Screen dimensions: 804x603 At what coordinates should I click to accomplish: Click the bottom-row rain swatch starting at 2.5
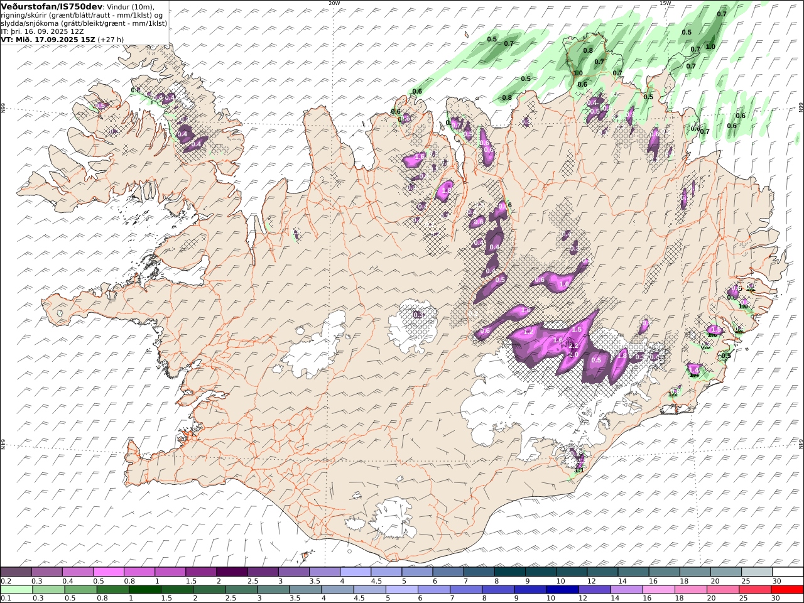pyautogui.click(x=241, y=590)
